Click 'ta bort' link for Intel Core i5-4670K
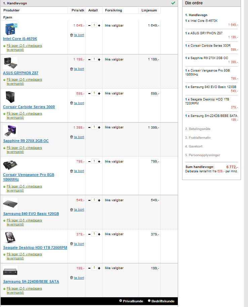Screen dimensions: 248x307 coord(79,35)
